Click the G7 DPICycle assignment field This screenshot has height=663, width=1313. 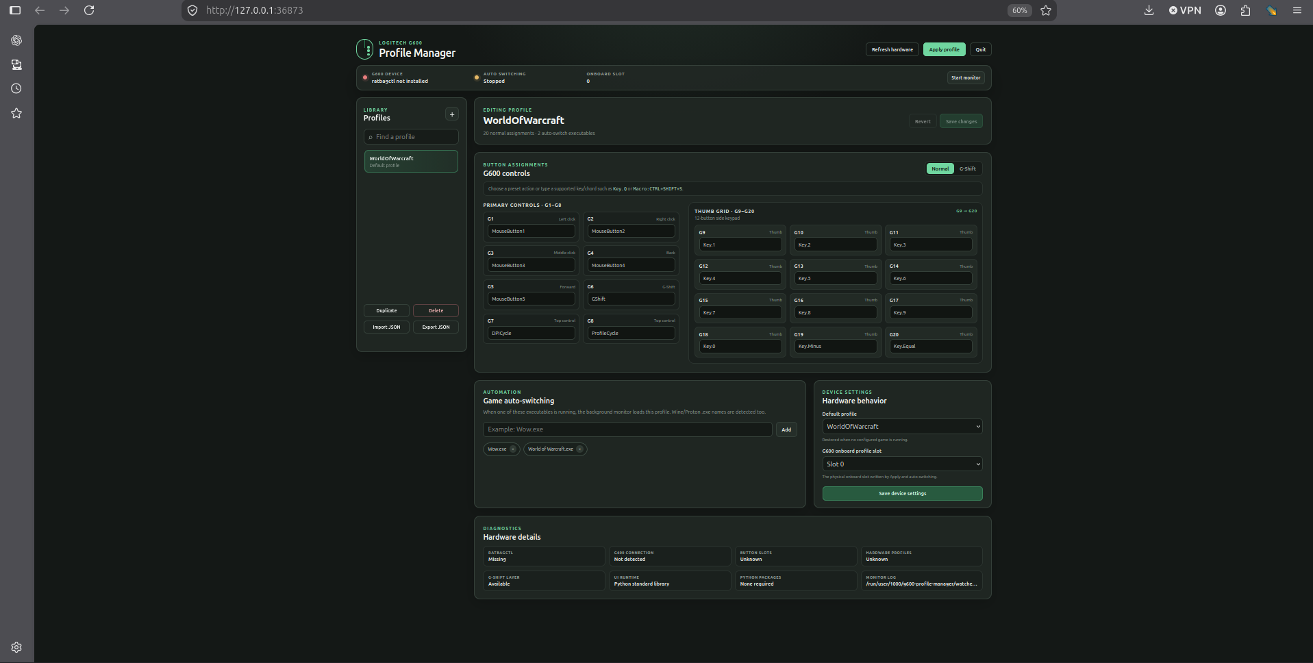click(531, 334)
